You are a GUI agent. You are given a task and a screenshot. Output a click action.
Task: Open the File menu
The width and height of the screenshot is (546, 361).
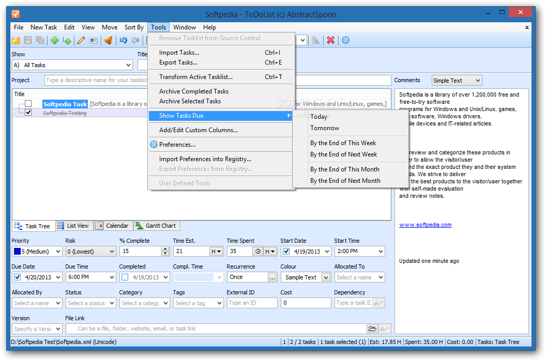[19, 27]
